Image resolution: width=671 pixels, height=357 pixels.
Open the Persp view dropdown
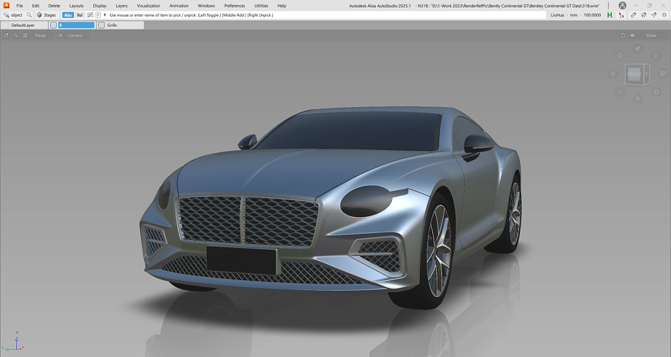(x=40, y=35)
